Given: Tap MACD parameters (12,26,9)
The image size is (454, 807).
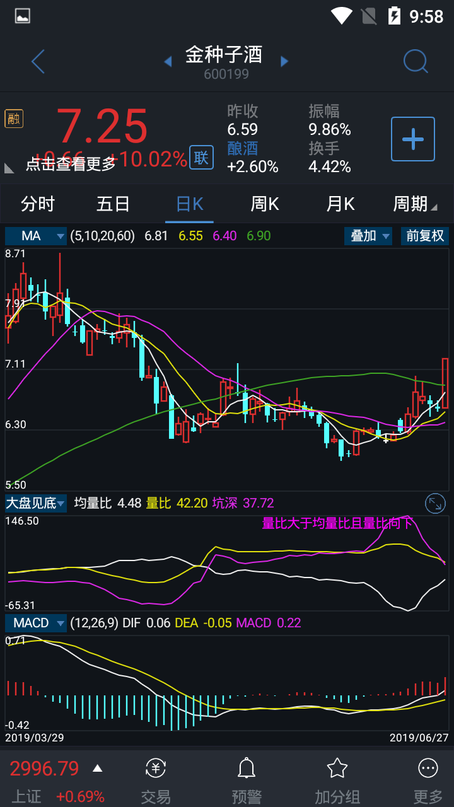Looking at the screenshot, I should 94,623.
